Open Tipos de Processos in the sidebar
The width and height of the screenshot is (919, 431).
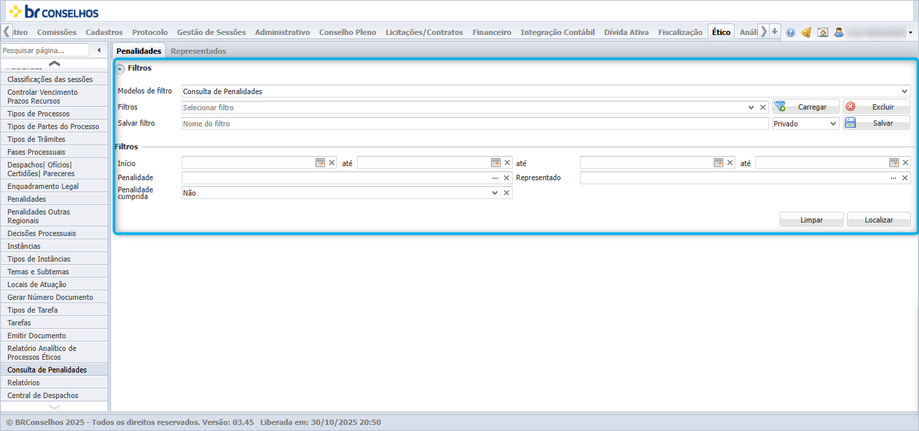54,114
